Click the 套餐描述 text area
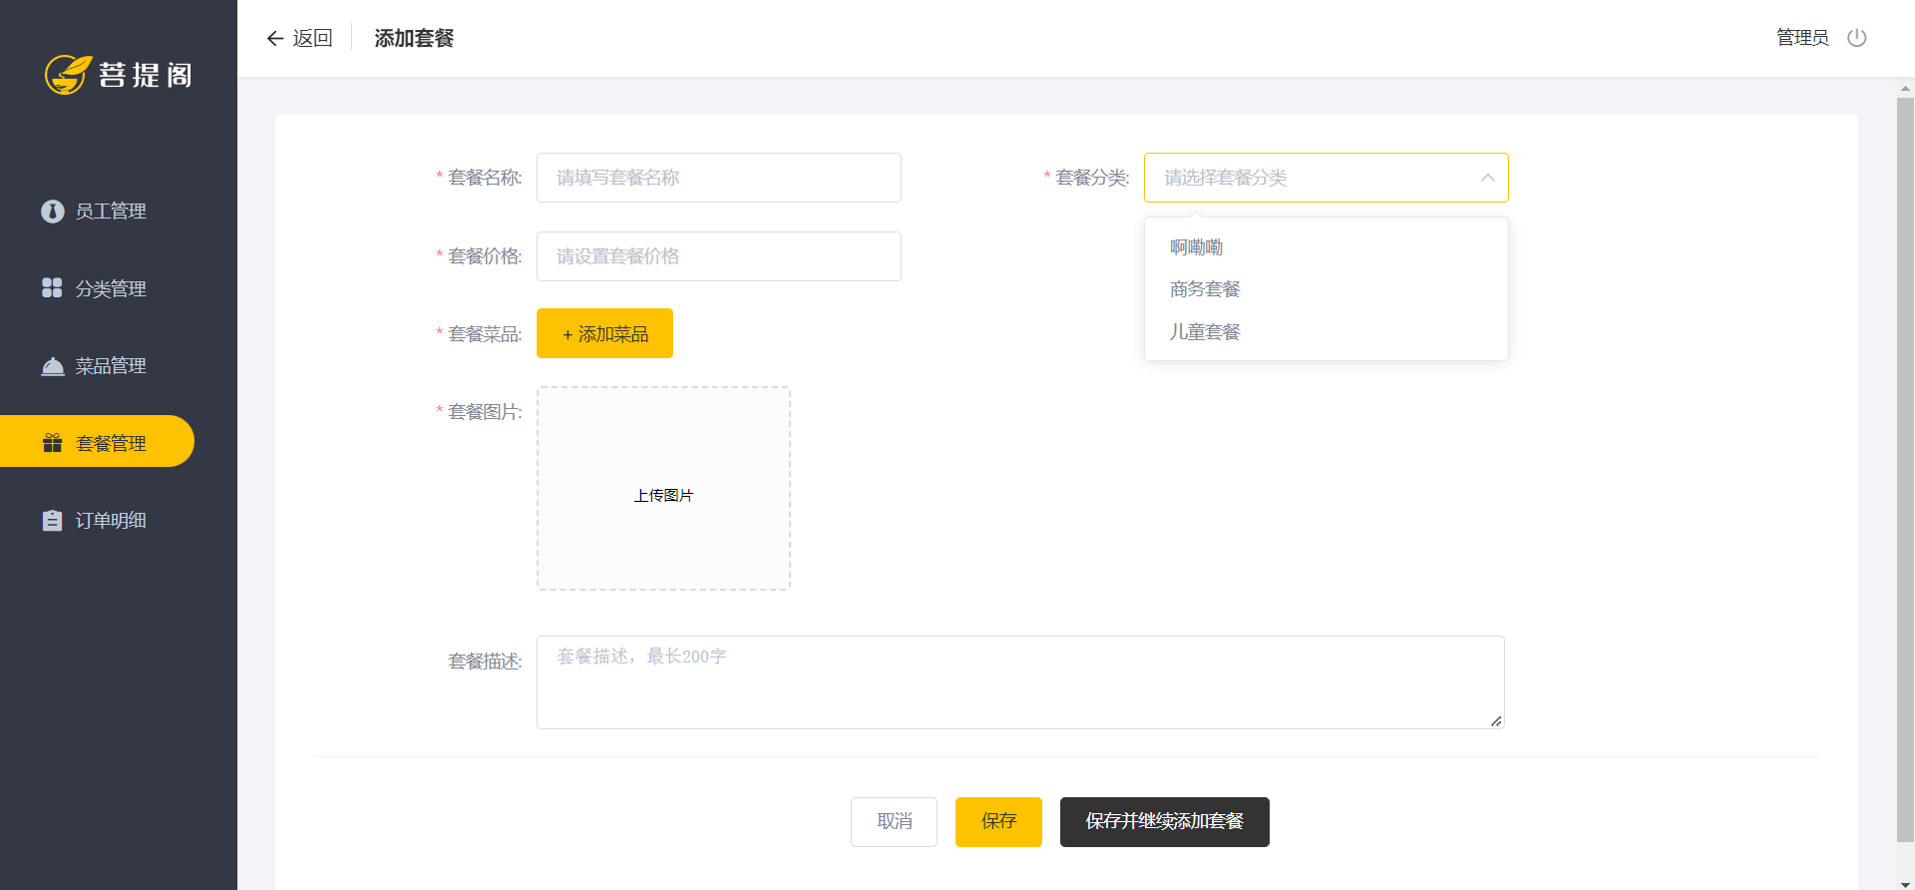This screenshot has width=1915, height=890. pos(1019,682)
